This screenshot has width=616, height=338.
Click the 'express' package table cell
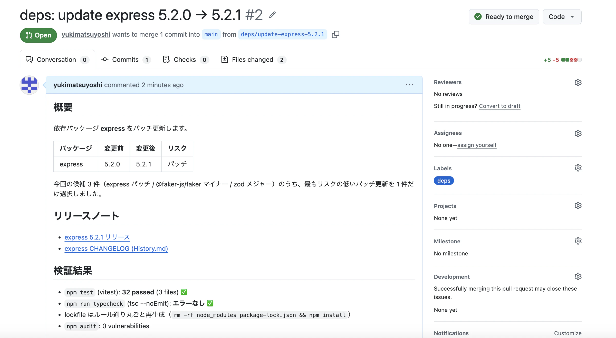coord(76,164)
